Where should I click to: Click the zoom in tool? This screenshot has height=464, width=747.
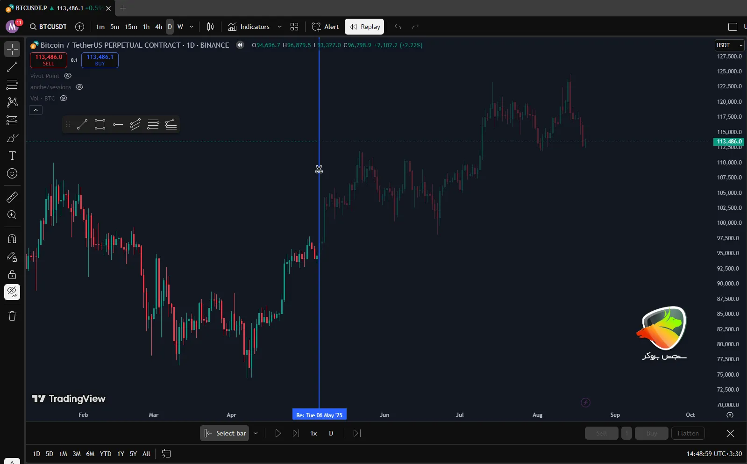tap(12, 215)
